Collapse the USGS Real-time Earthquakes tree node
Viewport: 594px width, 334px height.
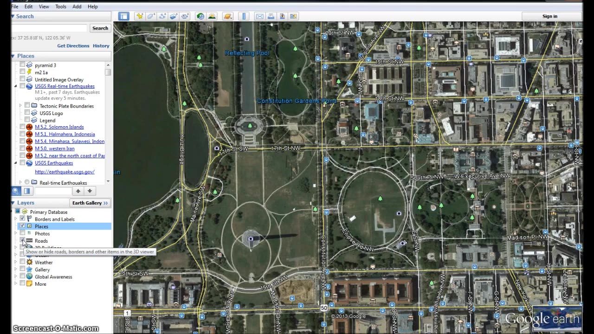coord(16,86)
